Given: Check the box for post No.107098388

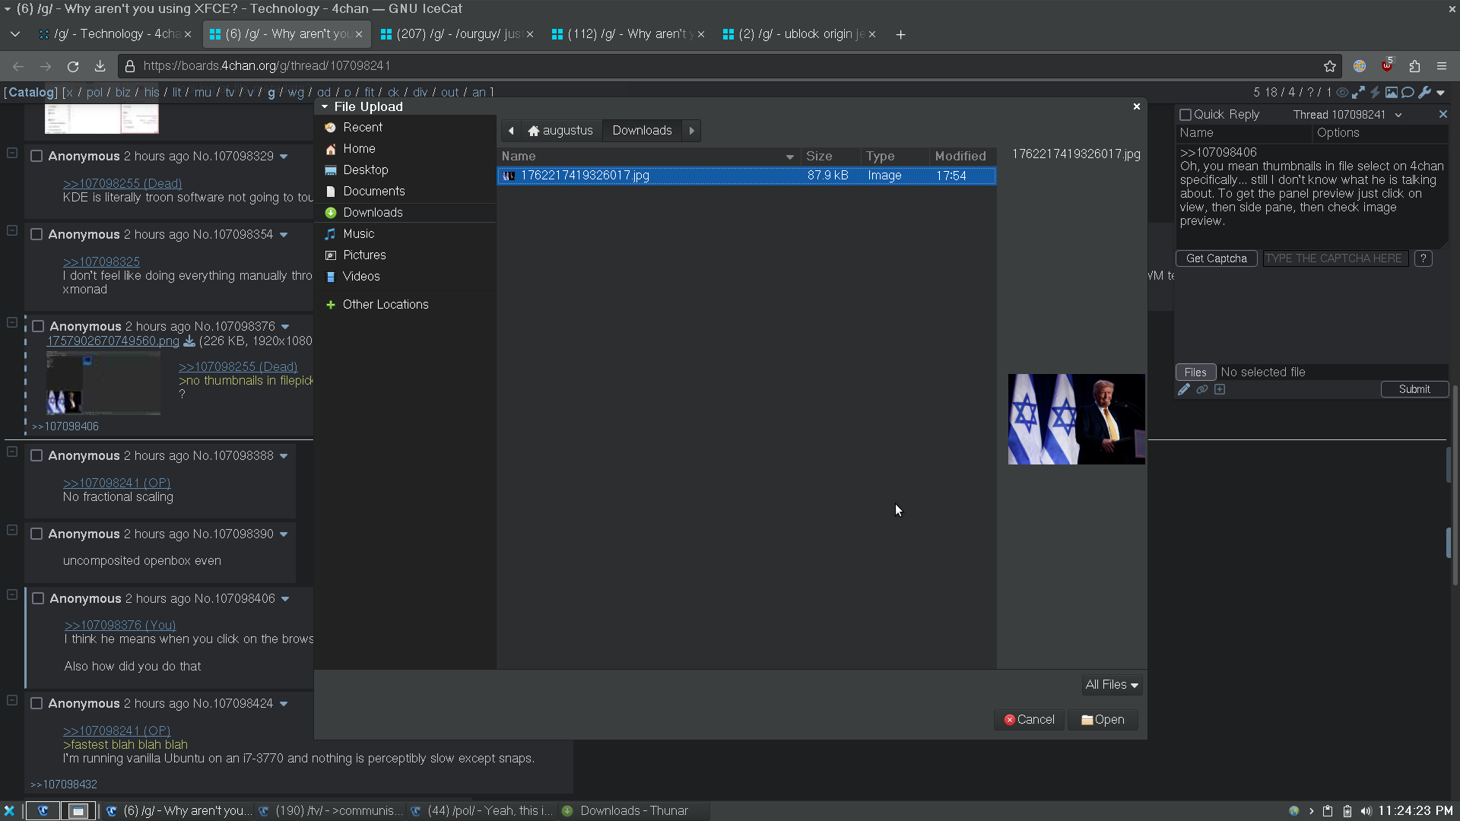Looking at the screenshot, I should click(36, 455).
